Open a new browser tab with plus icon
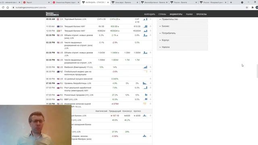Image resolution: width=258 pixels, height=145 pixels. (231, 2)
